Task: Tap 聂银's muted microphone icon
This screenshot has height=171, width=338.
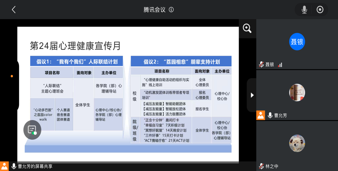Action: pyautogui.click(x=261, y=65)
